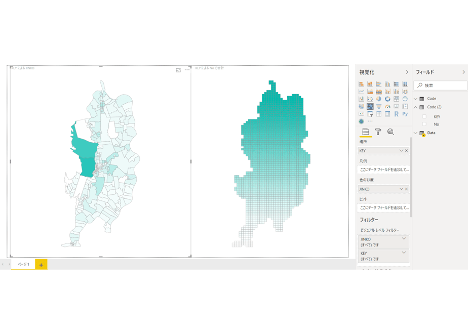Select the stacked area chart visual
Viewport: 468px width, 334px height.
(379, 91)
